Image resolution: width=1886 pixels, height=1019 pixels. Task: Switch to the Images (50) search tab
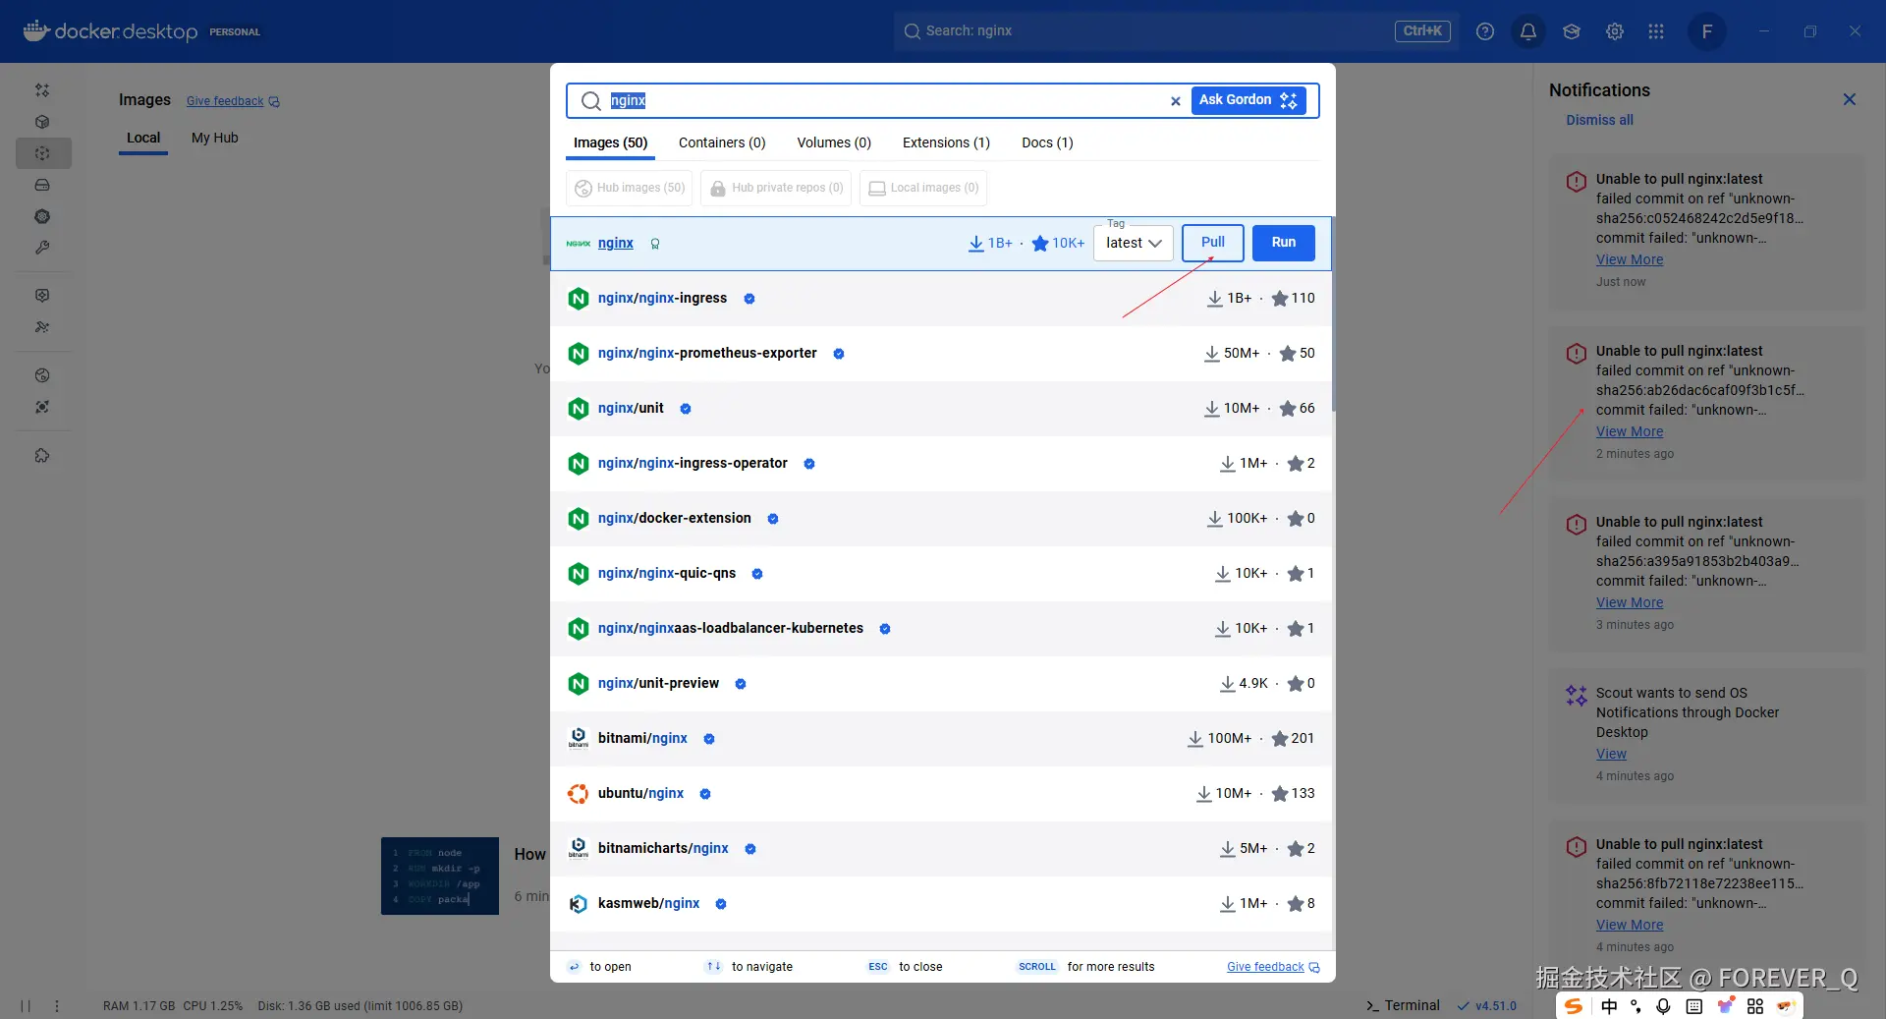[611, 142]
